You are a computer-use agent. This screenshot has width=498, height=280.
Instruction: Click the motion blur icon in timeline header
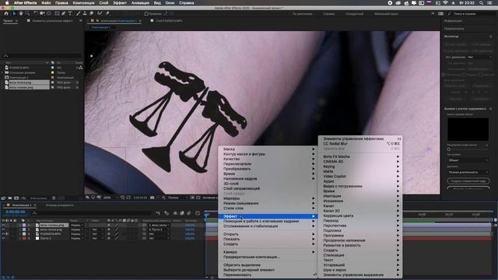click(189, 213)
